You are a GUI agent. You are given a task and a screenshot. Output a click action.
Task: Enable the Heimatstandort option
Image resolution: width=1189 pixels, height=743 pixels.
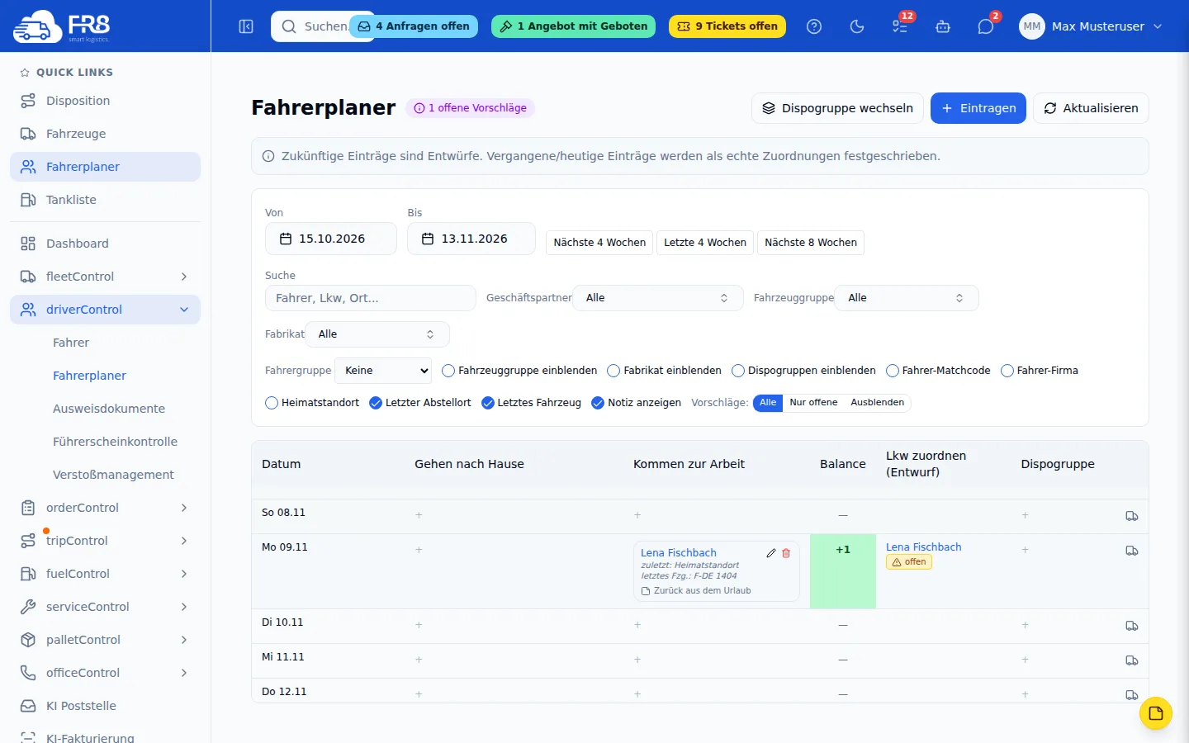pos(272,403)
